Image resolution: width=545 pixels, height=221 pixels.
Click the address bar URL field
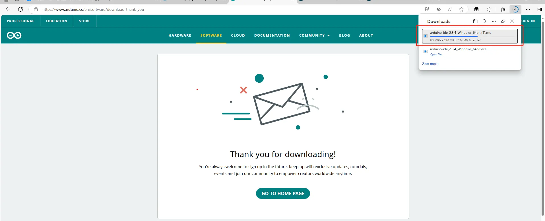tap(228, 9)
